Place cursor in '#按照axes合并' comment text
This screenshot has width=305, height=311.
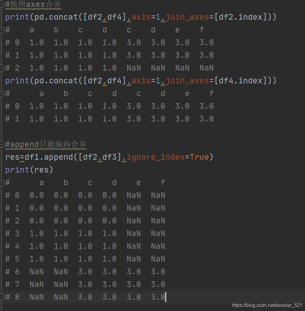click(33, 5)
